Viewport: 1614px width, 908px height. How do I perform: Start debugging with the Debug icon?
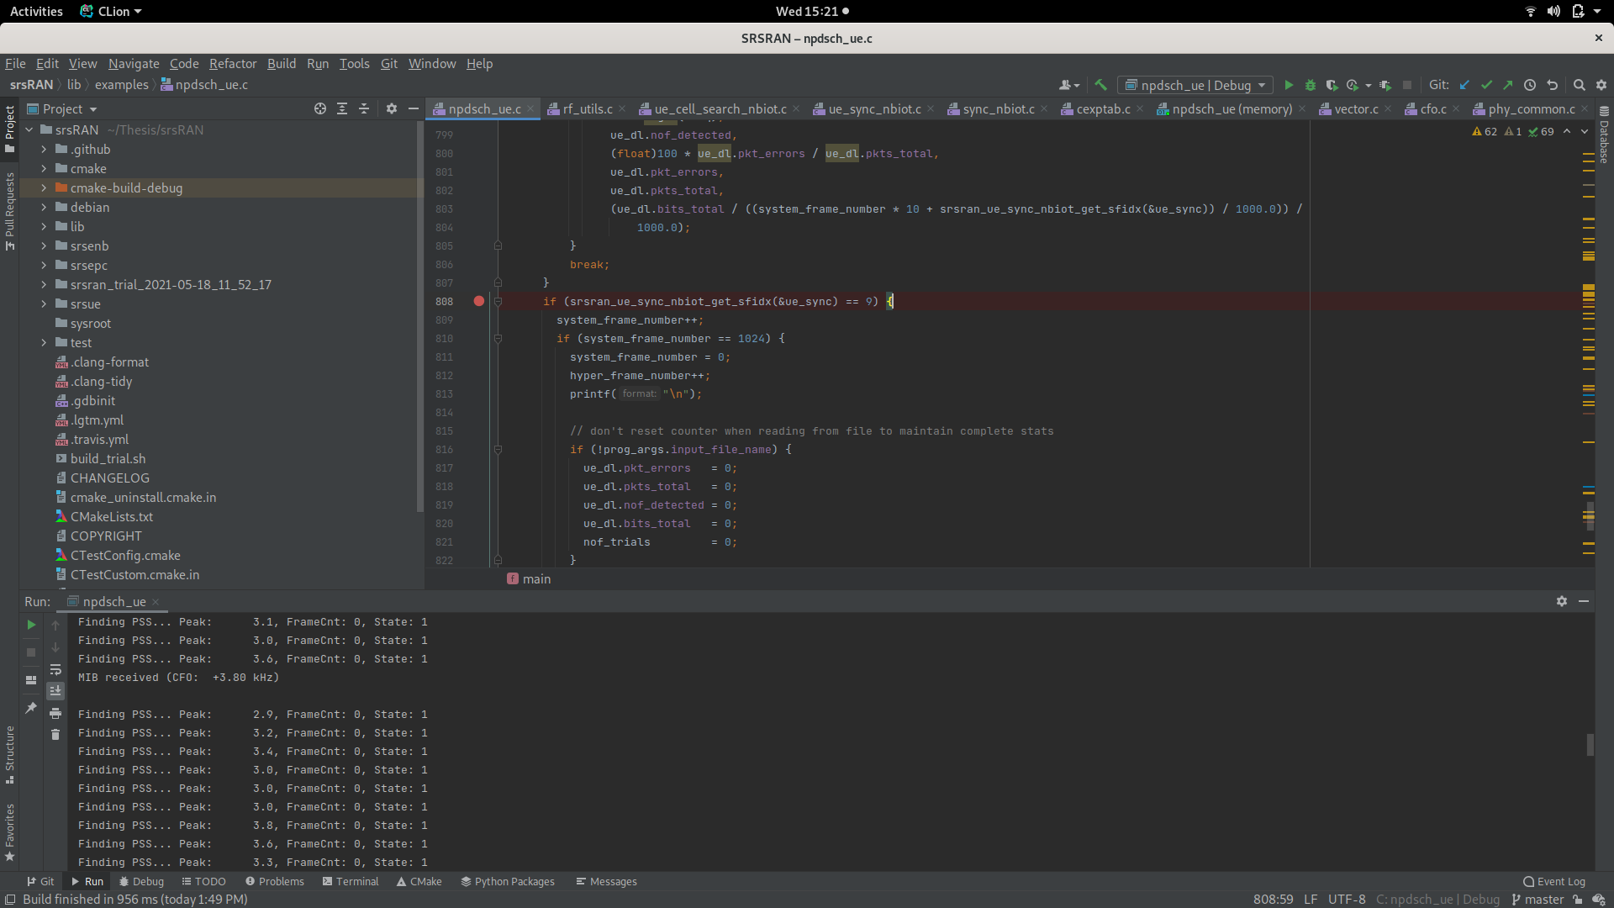click(1311, 85)
